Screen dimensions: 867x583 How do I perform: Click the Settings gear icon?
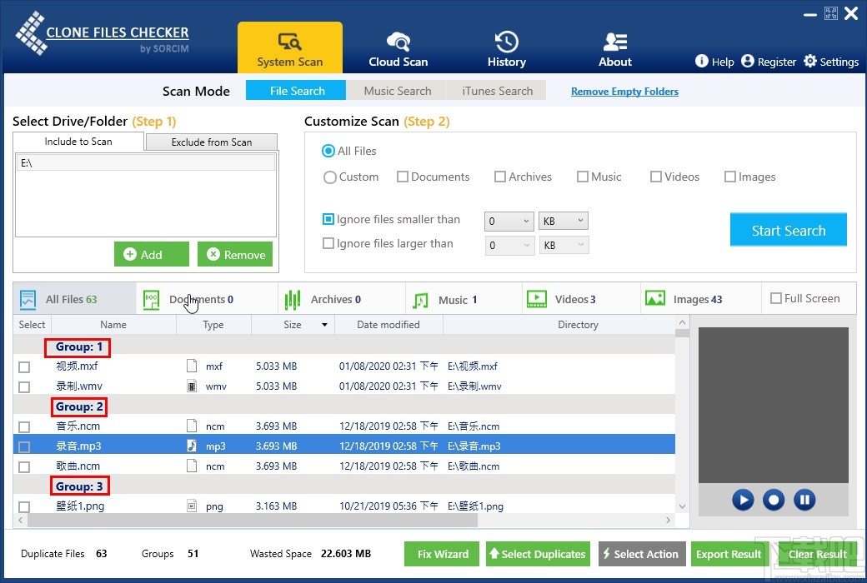click(810, 62)
